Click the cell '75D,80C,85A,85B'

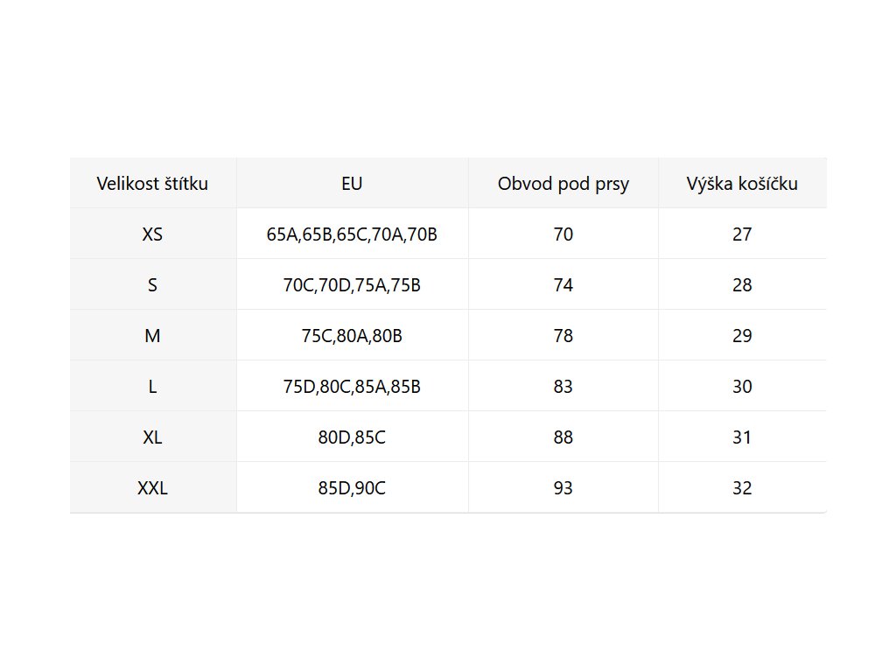pos(352,387)
